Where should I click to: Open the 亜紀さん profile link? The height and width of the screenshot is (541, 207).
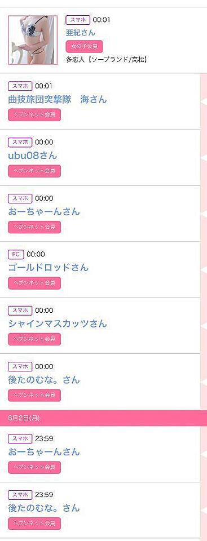point(80,33)
